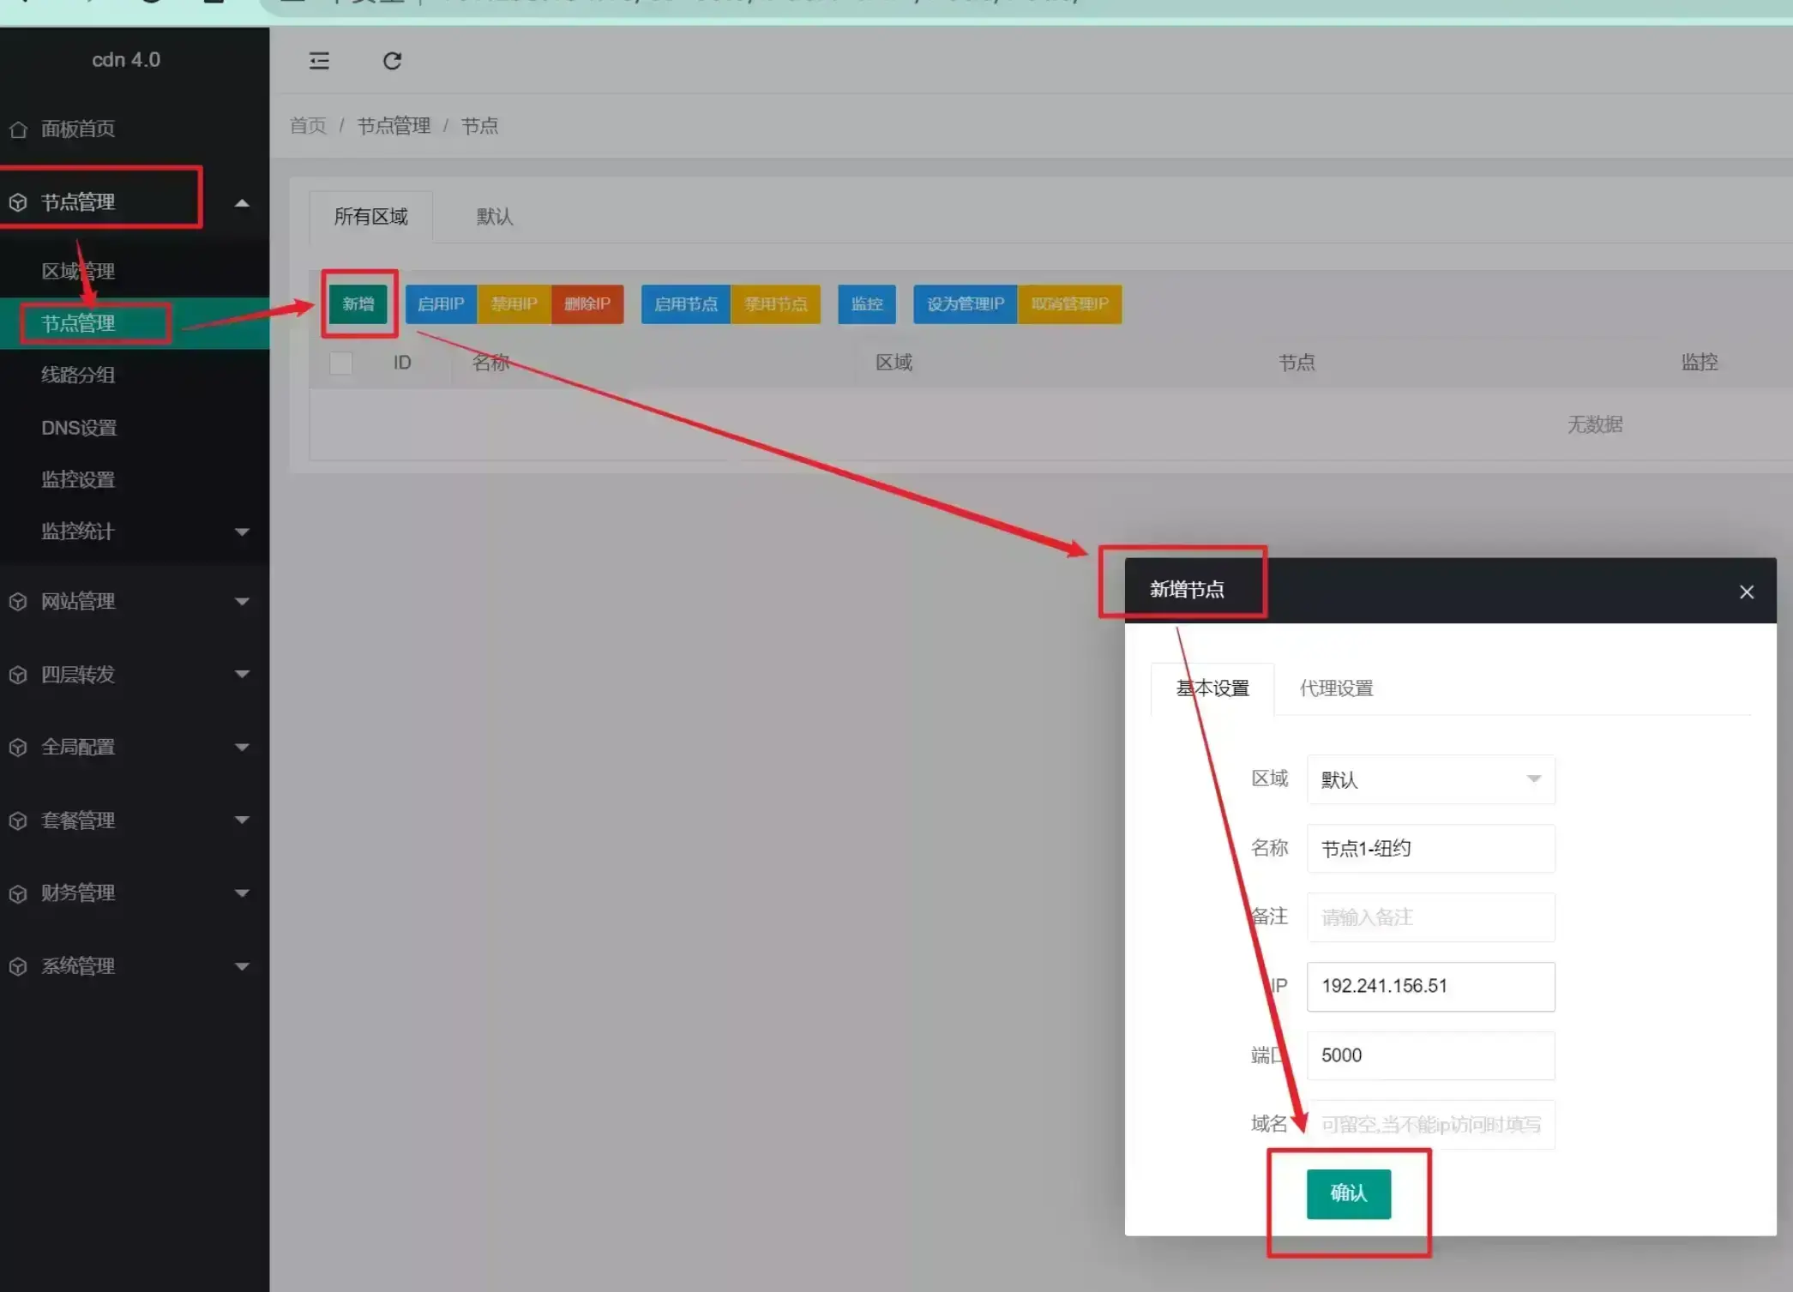Open 面板首页 in the sidebar
The height and width of the screenshot is (1292, 1793).
click(78, 129)
